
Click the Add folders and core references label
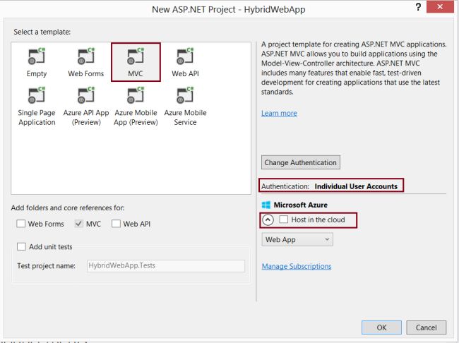68,207
